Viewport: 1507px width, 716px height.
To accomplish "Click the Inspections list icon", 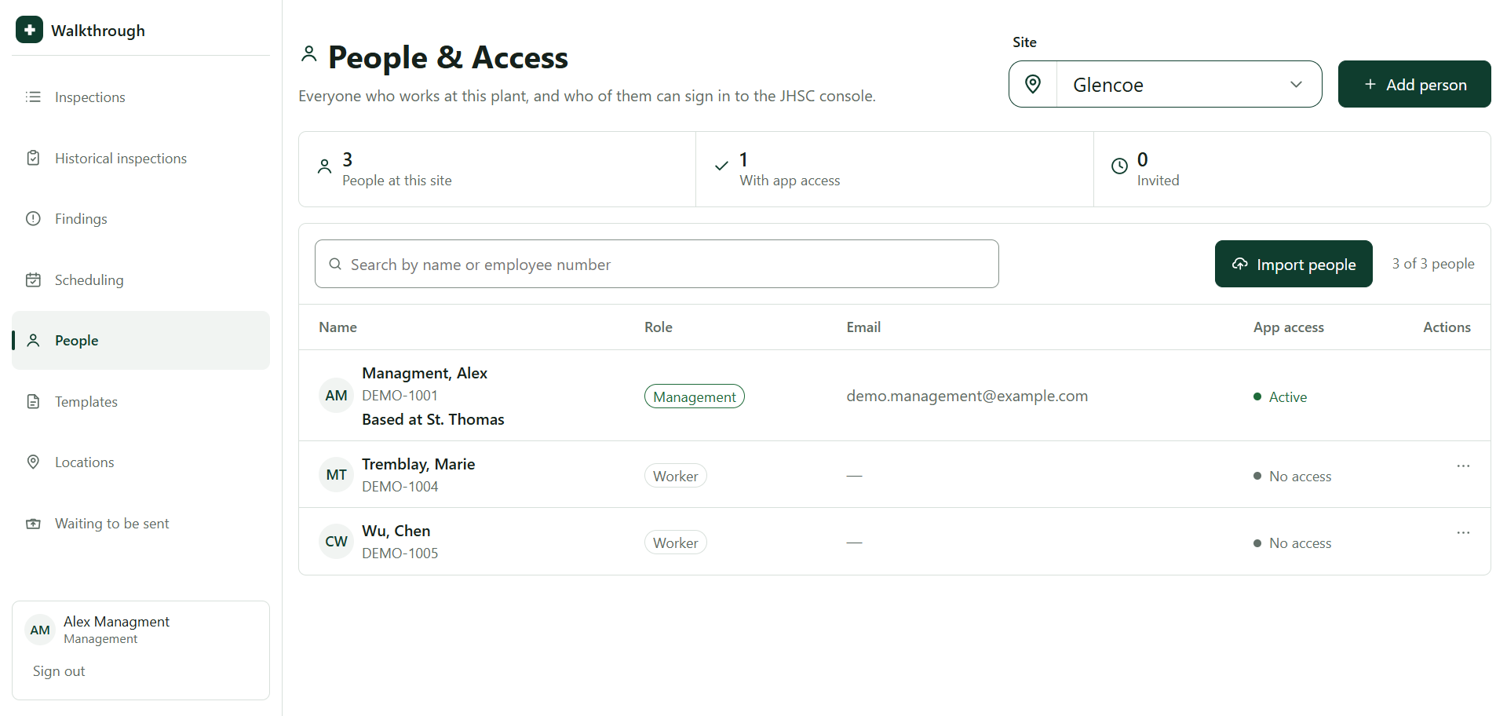I will 33,97.
